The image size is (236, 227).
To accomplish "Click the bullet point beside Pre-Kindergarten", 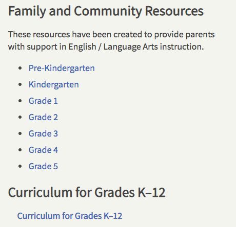I will click(20, 68).
